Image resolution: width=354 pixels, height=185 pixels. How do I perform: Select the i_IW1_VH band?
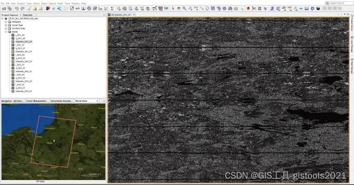click(20, 35)
